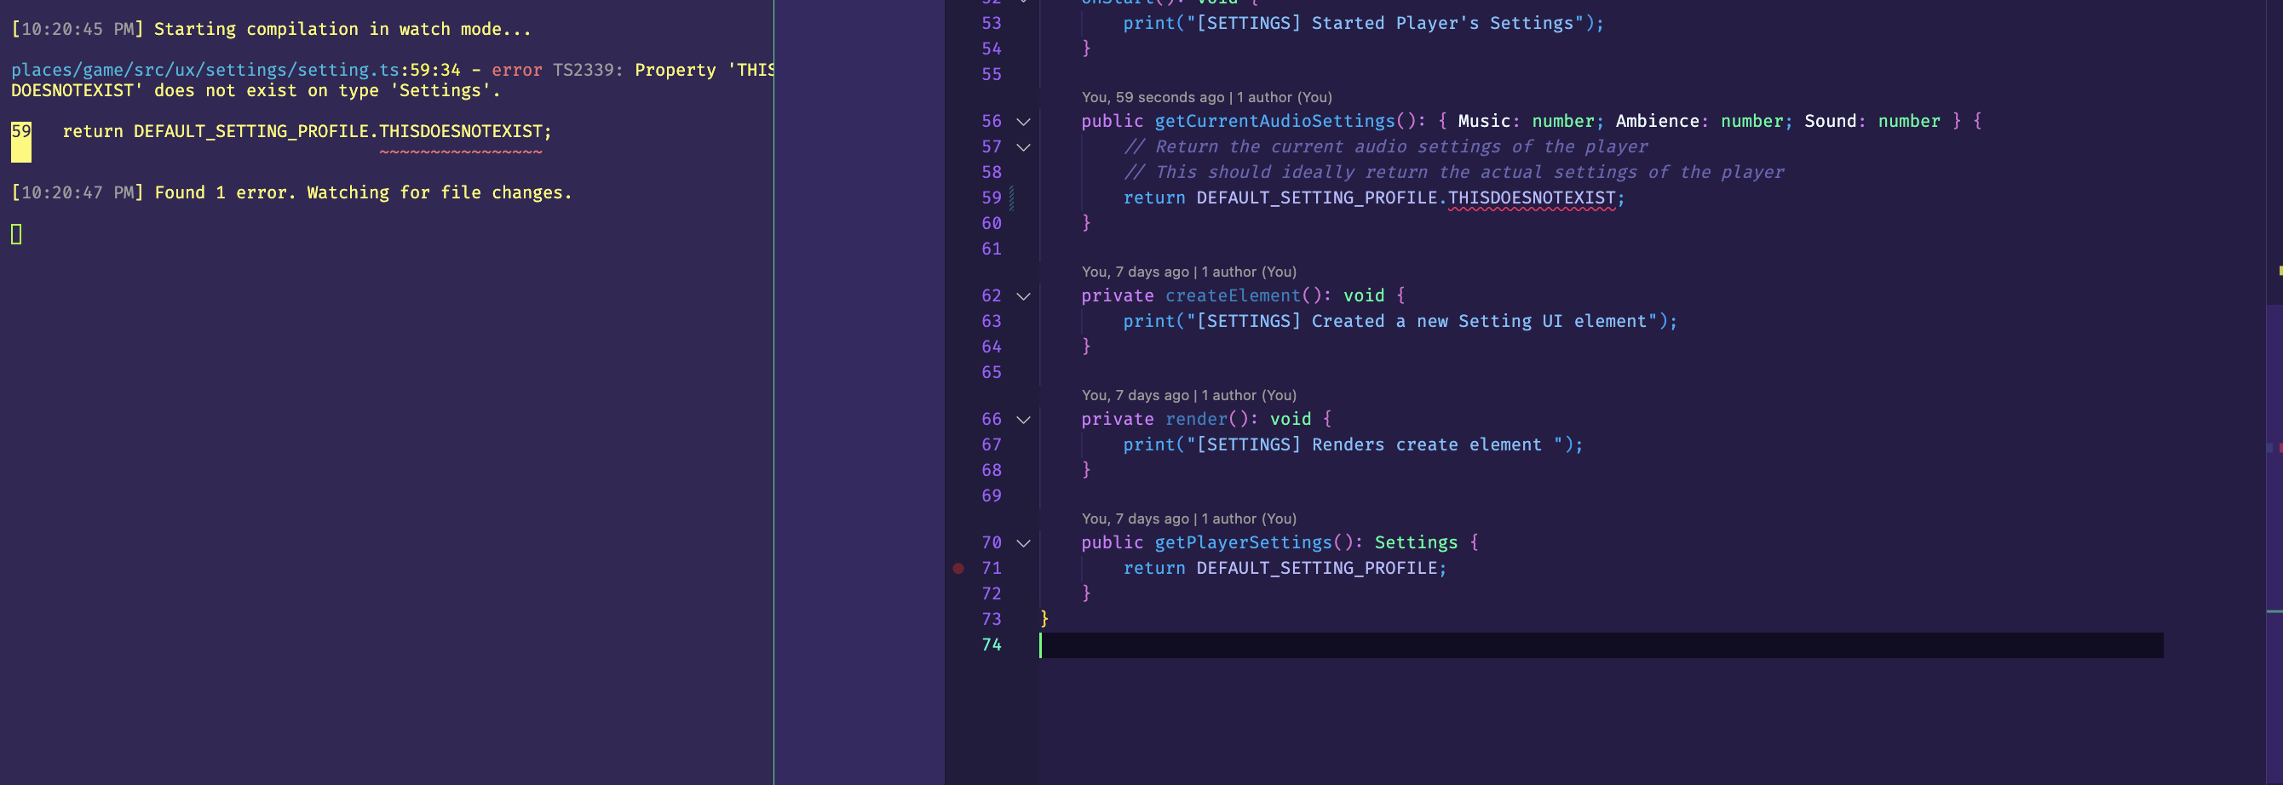Screen dimensions: 2283x785
Task: Click line number 59 in the gutter
Action: 991,198
